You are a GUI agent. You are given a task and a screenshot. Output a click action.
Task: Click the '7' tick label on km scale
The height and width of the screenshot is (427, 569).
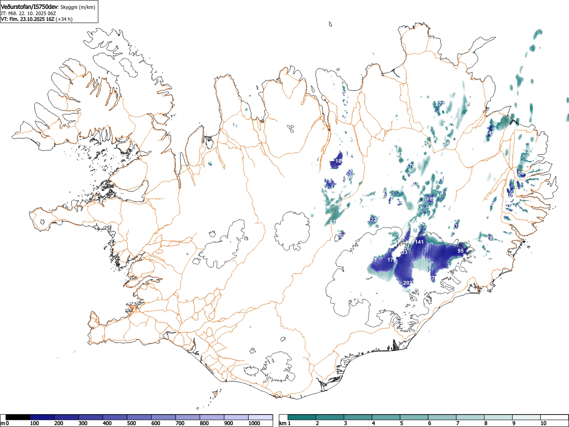[x=457, y=423]
